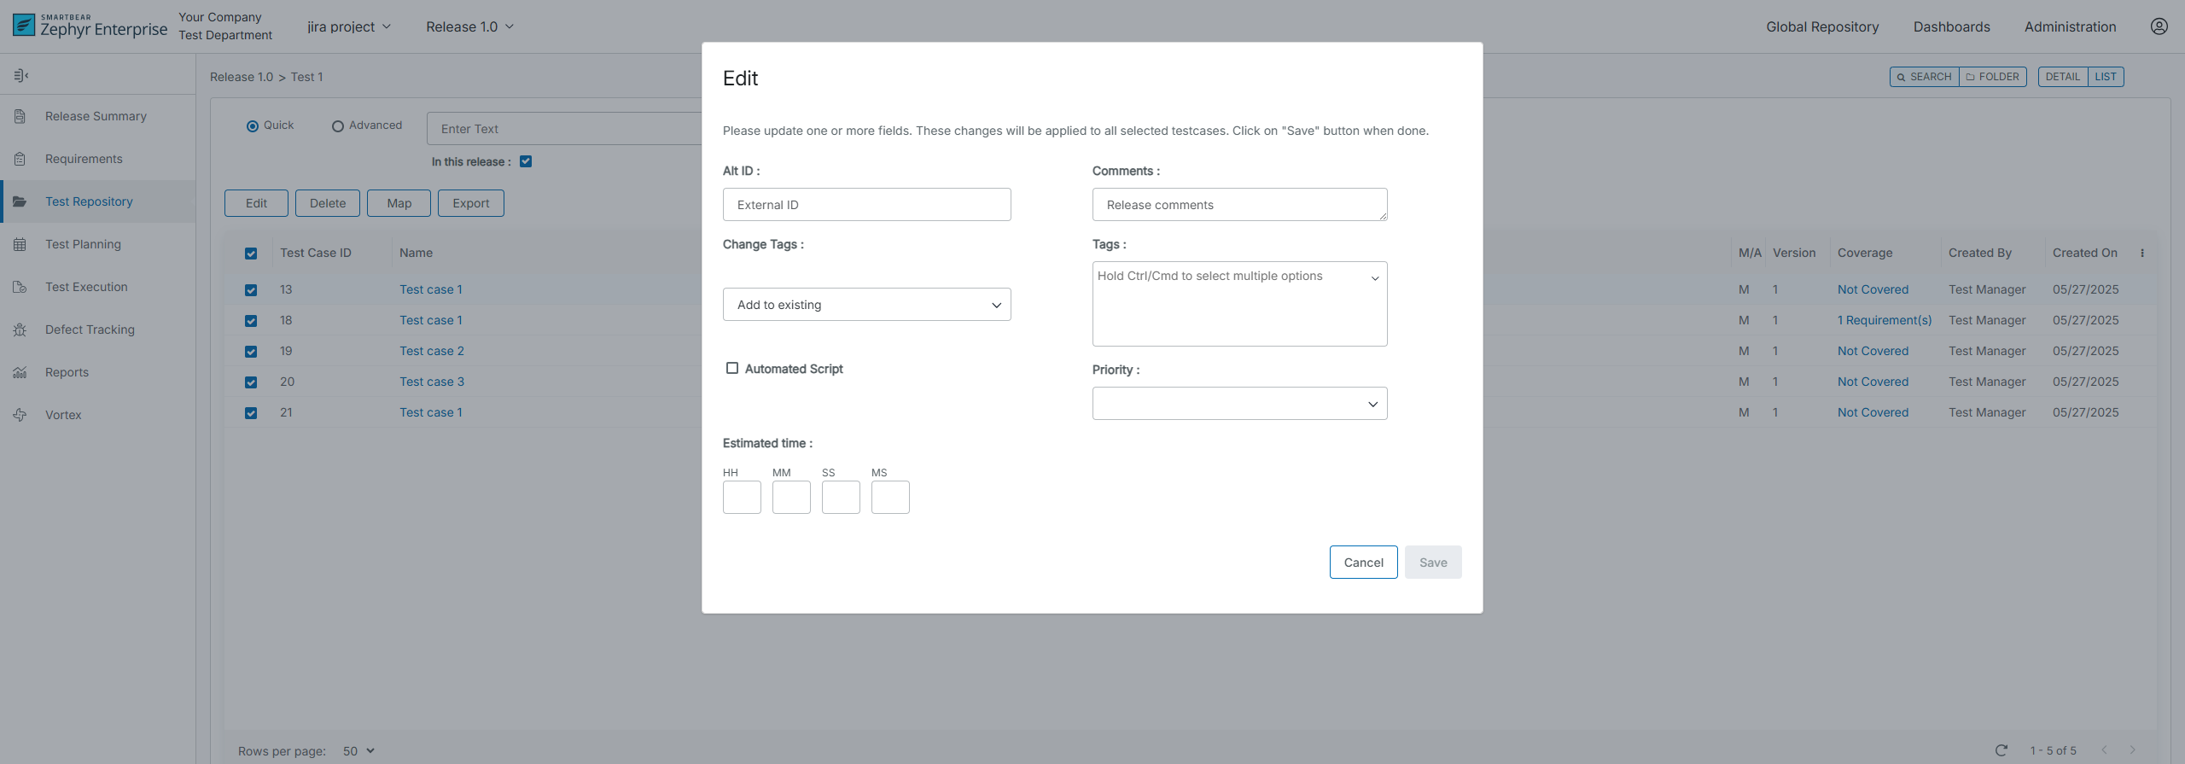The height and width of the screenshot is (764, 2185).
Task: Click the Release Summary sidebar icon
Action: 20,116
